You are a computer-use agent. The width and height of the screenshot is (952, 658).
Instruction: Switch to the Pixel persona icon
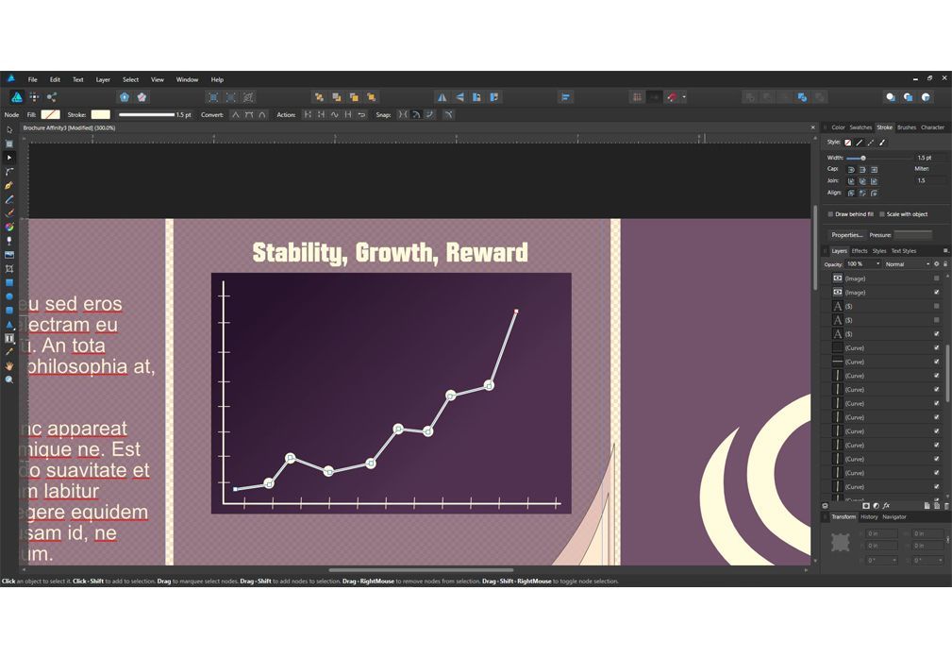pos(35,97)
